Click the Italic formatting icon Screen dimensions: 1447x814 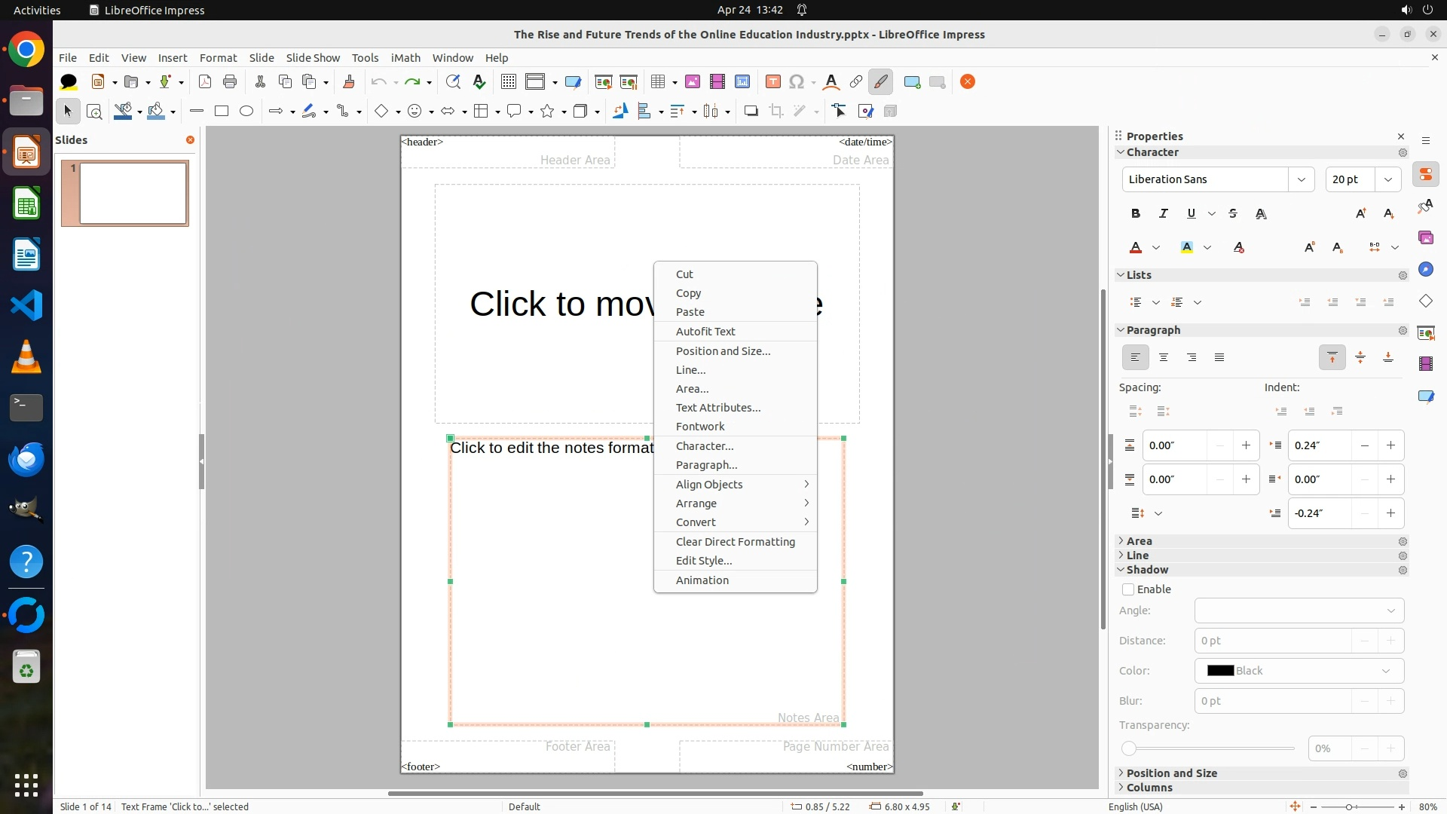click(1163, 214)
